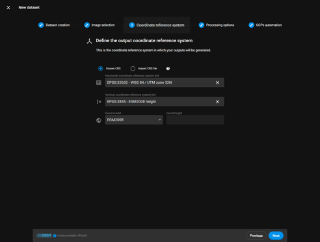This screenshot has width=320, height=242.
Task: Clear the horizontal CRS EPSG:32632 value
Action: 217,82
